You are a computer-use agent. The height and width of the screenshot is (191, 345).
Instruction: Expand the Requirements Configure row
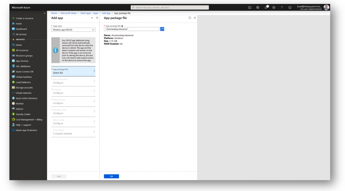pos(73,101)
